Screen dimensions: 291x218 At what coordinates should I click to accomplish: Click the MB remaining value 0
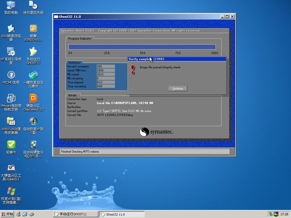coord(106,78)
